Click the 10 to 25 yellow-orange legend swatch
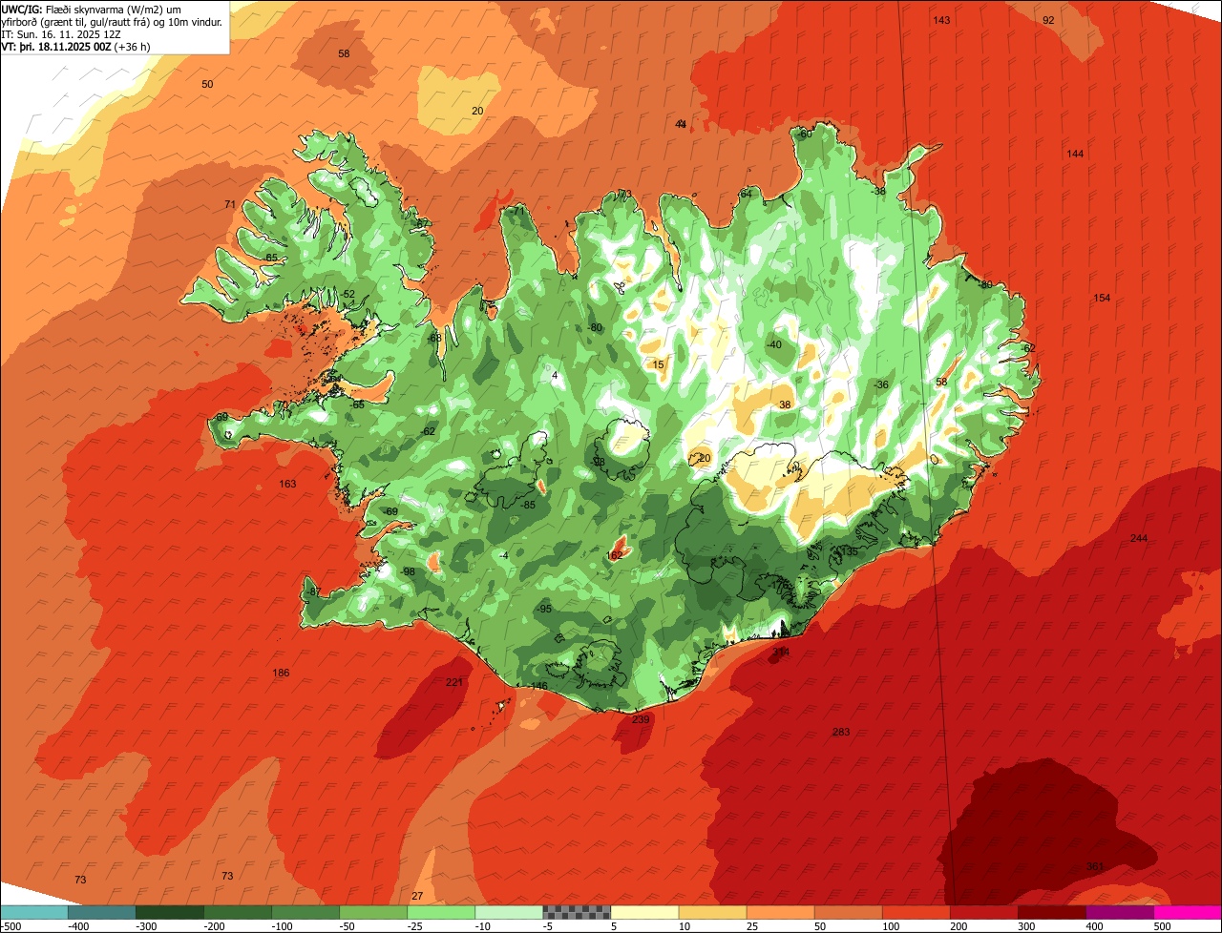This screenshot has height=933, width=1222. (x=712, y=912)
